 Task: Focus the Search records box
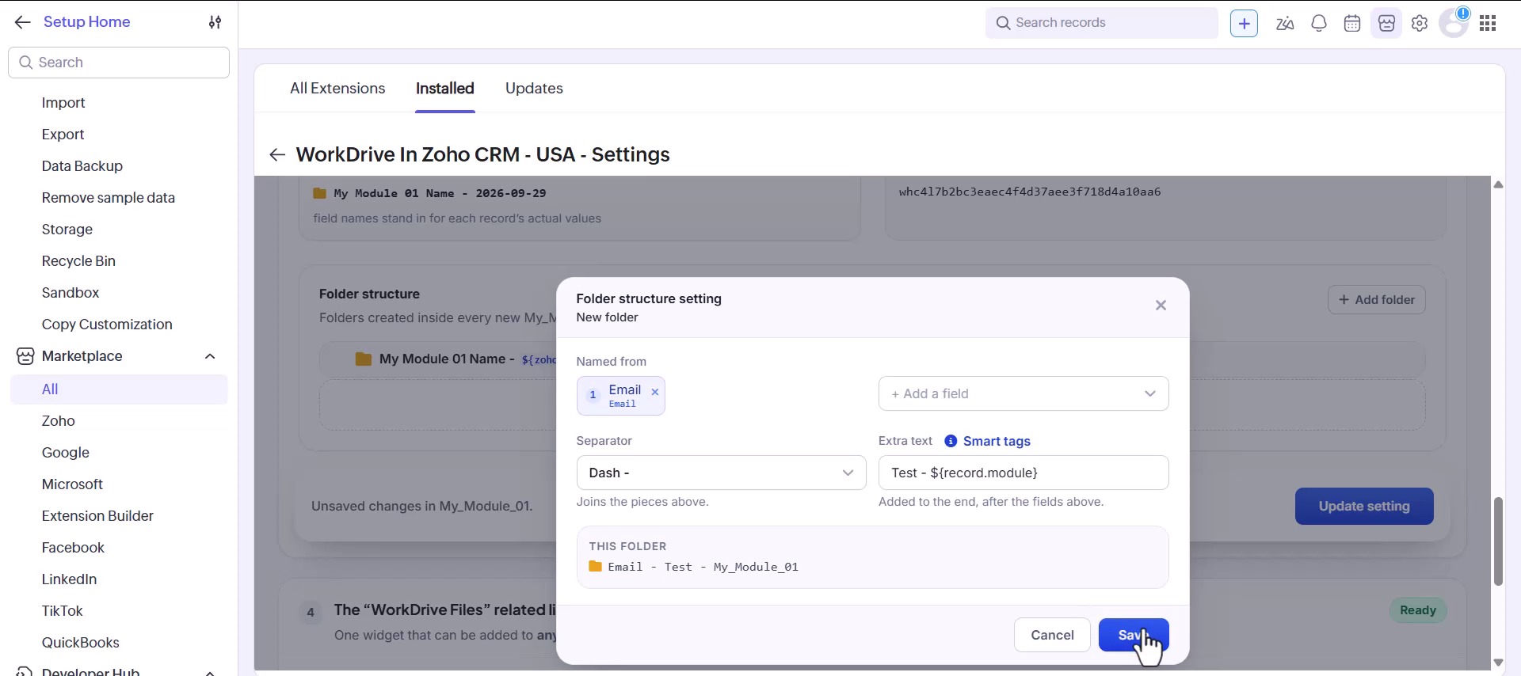click(1102, 23)
